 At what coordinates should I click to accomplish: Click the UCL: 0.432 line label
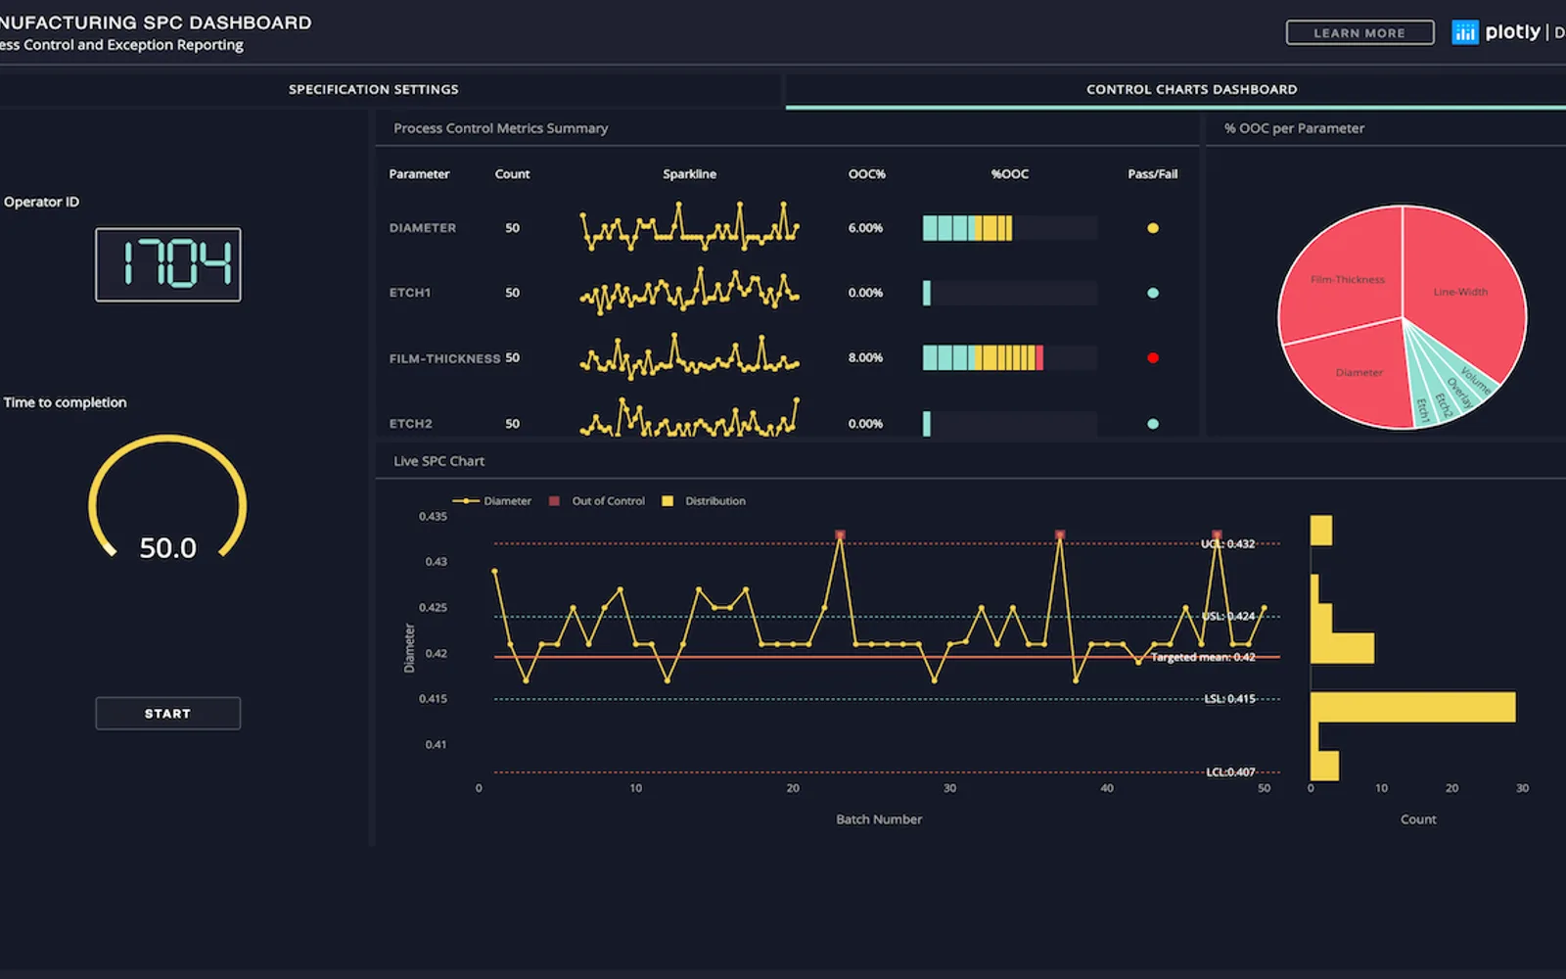[x=1227, y=543]
